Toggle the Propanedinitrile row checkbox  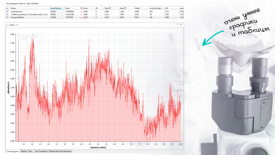click(7, 17)
